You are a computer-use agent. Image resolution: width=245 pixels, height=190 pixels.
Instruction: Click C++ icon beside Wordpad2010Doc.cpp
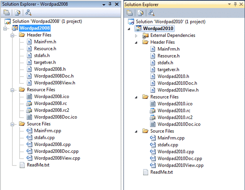point(153,159)
